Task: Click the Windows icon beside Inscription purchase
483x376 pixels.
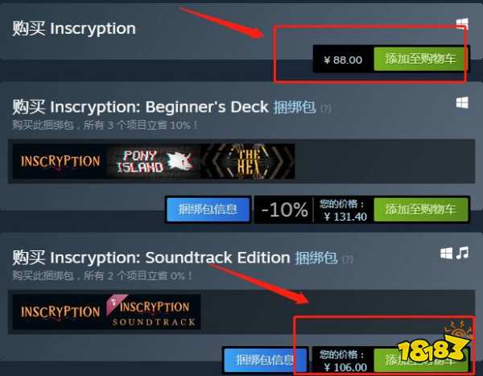Action: pos(462,23)
